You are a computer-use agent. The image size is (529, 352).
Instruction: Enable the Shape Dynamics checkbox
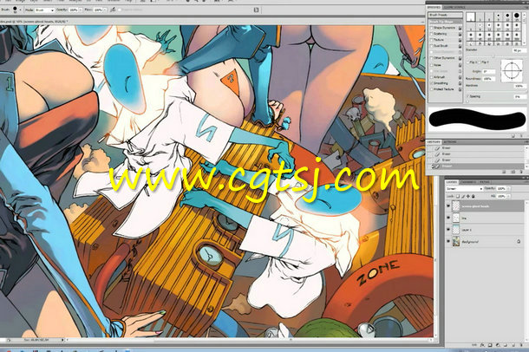[432, 28]
